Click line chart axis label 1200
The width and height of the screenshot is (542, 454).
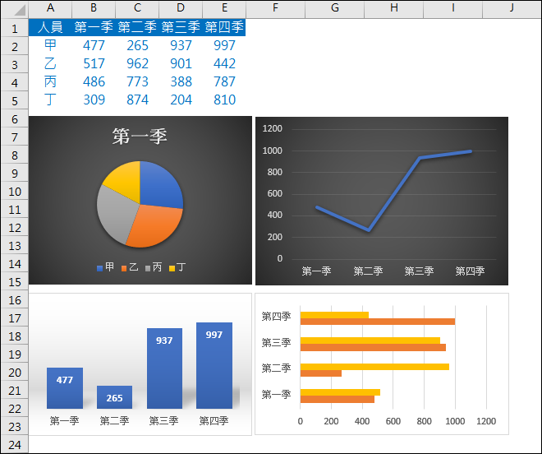point(273,129)
